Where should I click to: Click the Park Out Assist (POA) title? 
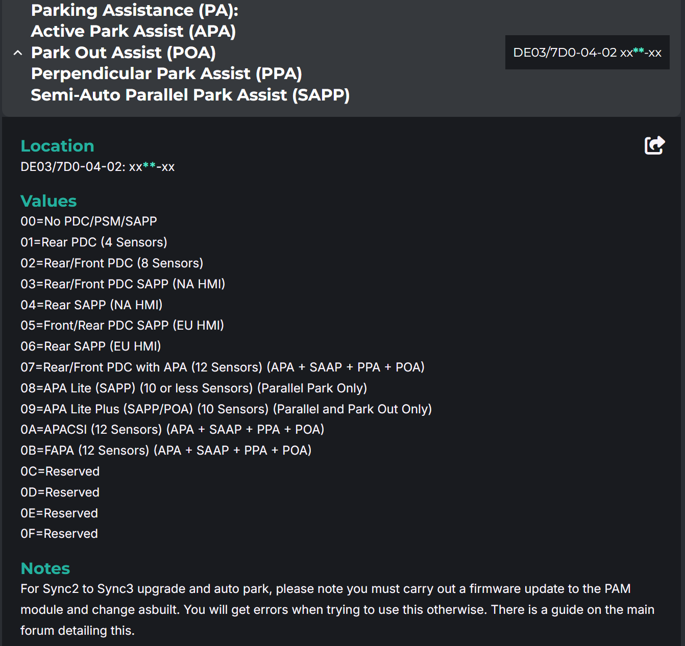pyautogui.click(x=123, y=53)
